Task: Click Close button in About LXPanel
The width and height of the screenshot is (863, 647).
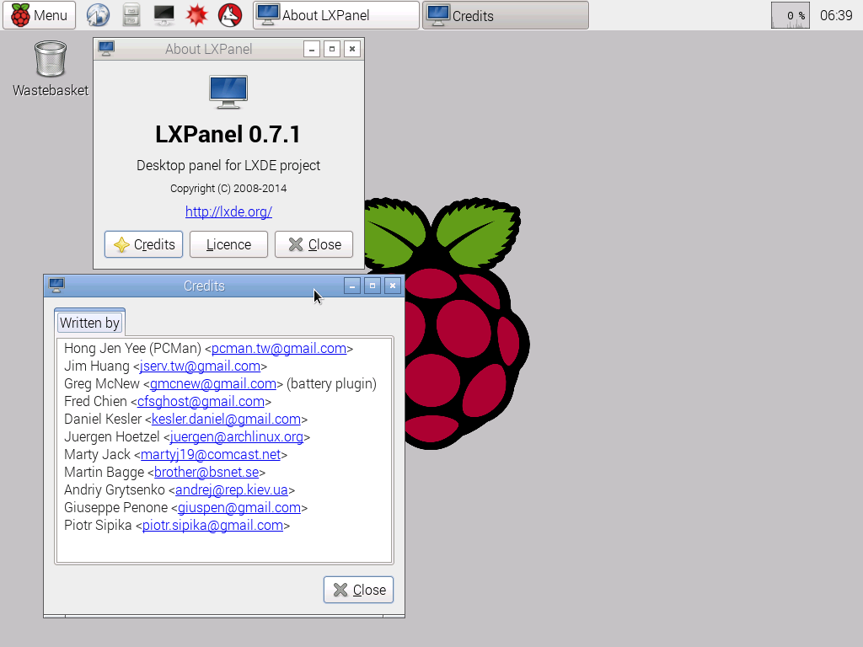Action: tap(314, 244)
